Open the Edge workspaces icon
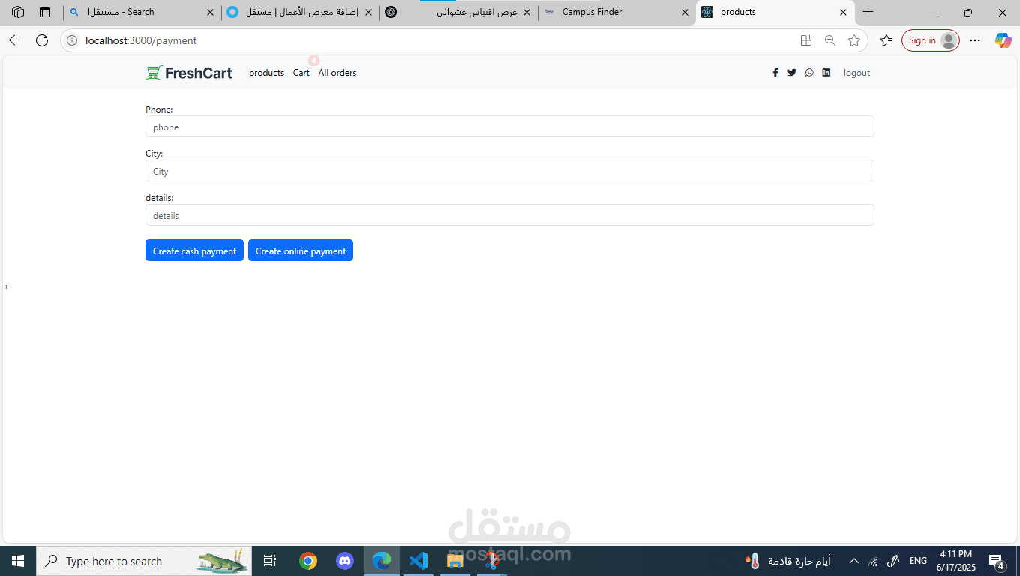This screenshot has width=1020, height=576. [x=18, y=12]
